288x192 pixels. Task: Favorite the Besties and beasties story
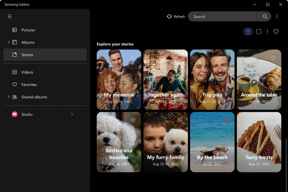point(133,120)
